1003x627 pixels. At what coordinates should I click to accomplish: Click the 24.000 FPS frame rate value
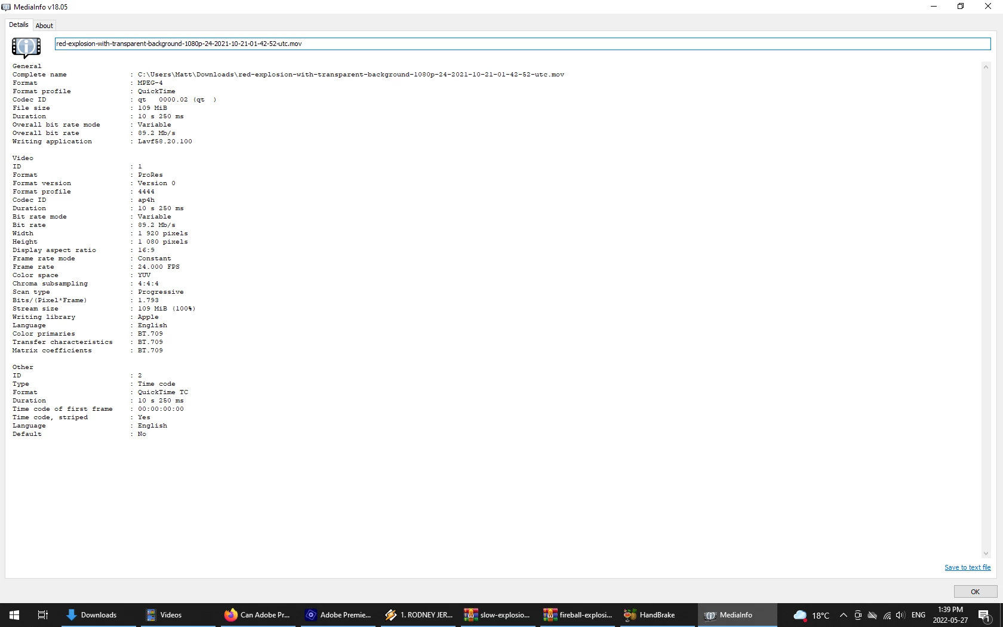pos(159,267)
